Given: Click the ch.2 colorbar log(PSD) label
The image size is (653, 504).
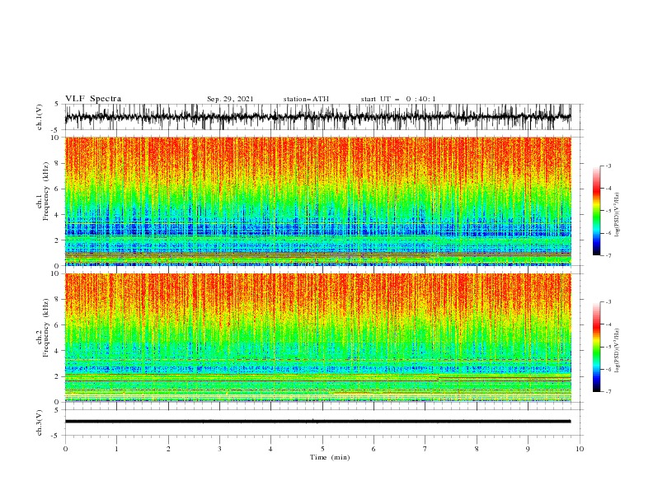Looking at the screenshot, I should [x=618, y=350].
